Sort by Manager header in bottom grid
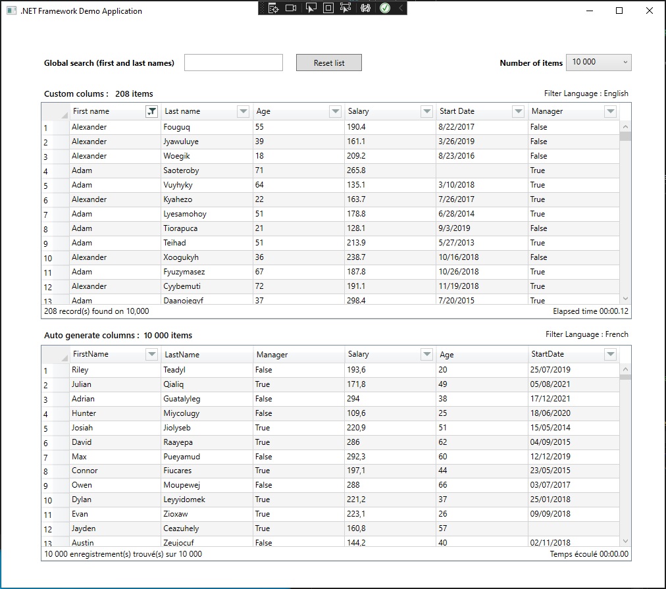The height and width of the screenshot is (589, 666). 299,354
